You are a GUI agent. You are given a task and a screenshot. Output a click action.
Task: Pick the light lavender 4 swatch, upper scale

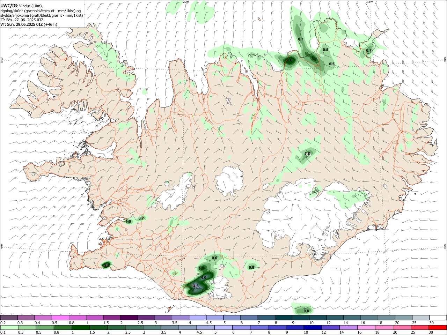(197, 318)
